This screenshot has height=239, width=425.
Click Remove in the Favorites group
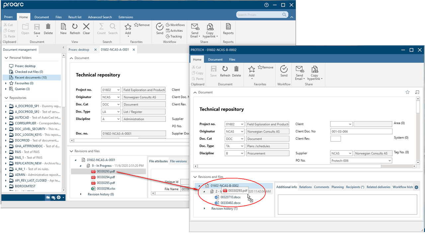click(x=141, y=25)
